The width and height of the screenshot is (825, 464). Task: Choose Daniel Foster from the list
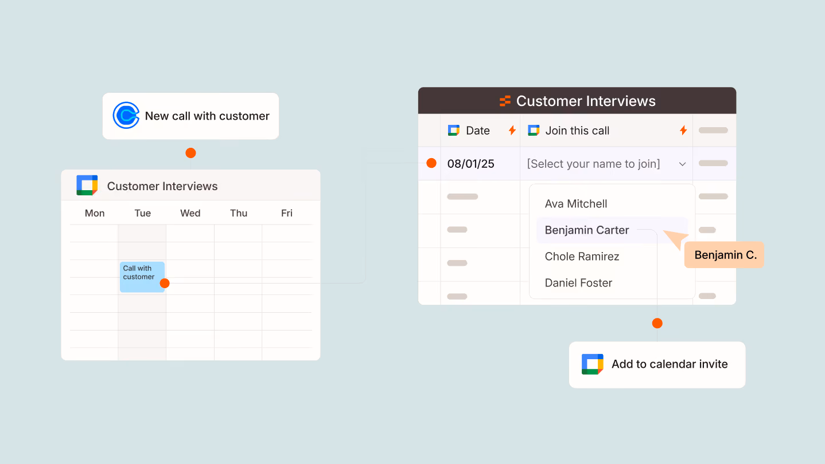578,283
